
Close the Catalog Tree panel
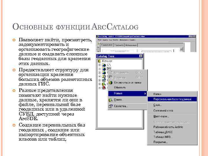tap(141, 56)
